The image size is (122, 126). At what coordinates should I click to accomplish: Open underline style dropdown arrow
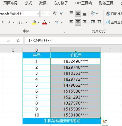pos(14,22)
